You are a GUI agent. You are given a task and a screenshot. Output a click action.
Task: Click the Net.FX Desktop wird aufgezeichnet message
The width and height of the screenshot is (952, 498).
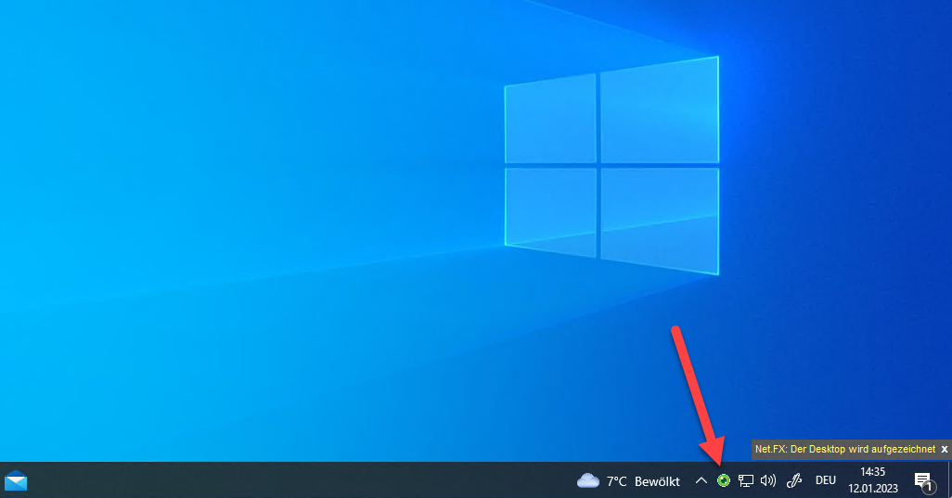click(x=845, y=450)
